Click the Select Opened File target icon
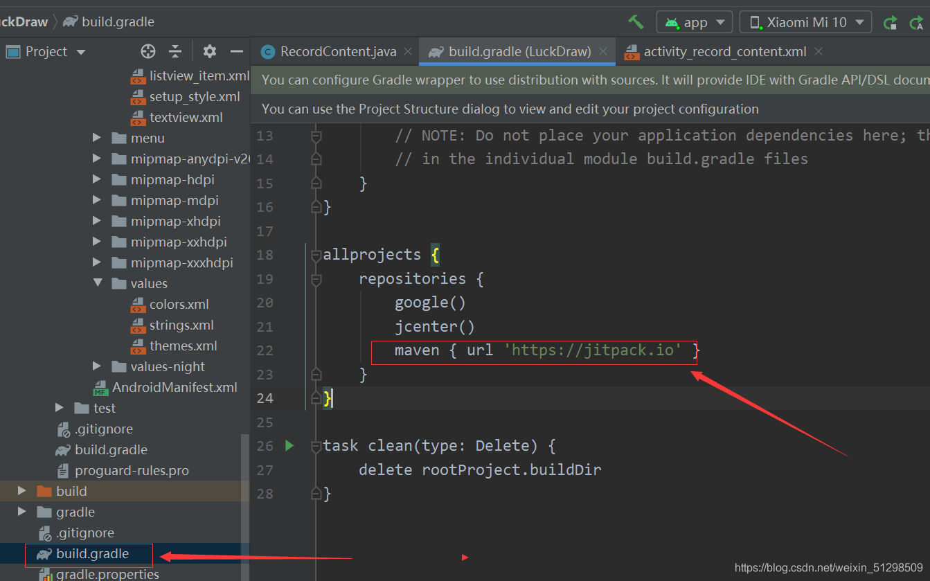930x581 pixels. tap(147, 51)
